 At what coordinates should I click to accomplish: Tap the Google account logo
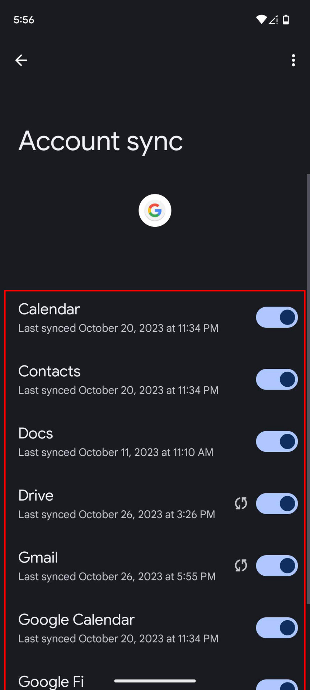[155, 211]
